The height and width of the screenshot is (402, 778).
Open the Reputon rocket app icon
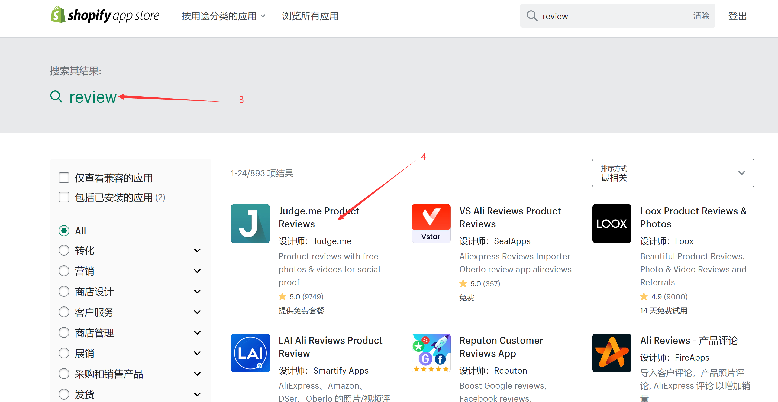(431, 353)
